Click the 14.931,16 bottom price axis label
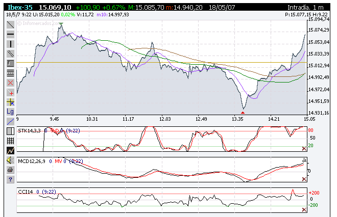Screen dimensions: 337x217 click(x=319, y=113)
